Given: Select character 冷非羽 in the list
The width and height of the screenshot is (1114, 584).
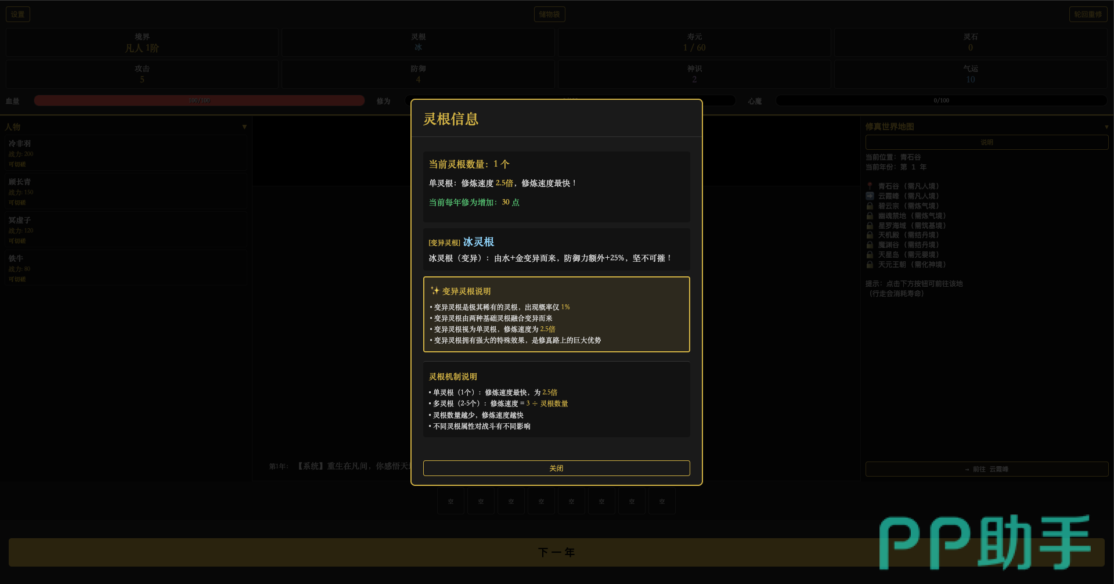Looking at the screenshot, I should 126,153.
